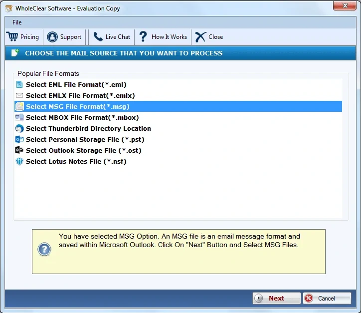Select Personal Storage File (*.pst)
This screenshot has width=361, height=313.
(x=178, y=139)
